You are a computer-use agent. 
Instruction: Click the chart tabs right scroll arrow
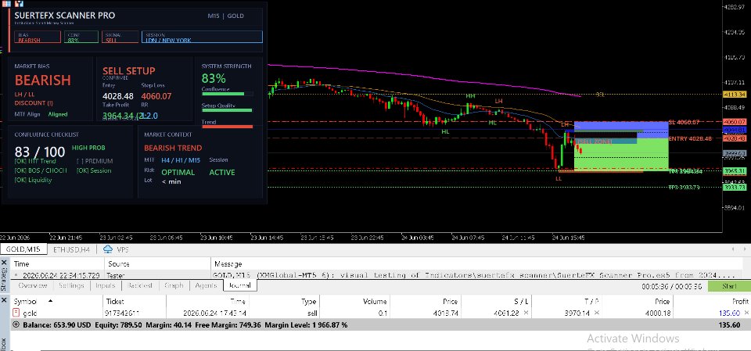coord(746,249)
